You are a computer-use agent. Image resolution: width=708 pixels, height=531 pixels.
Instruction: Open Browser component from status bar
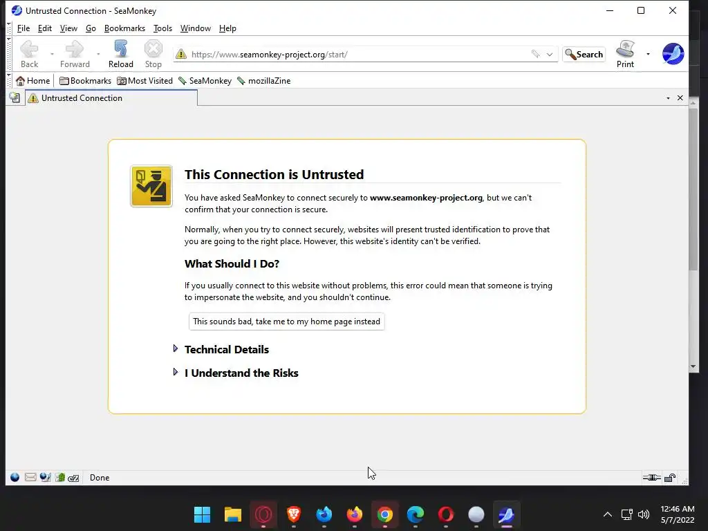pos(15,477)
